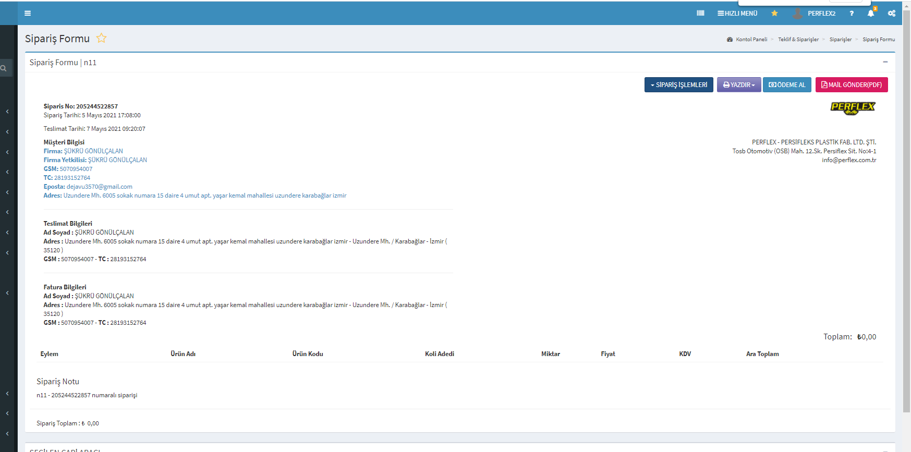The height and width of the screenshot is (452, 911).
Task: Open notifications bell with badge
Action: coord(871,13)
